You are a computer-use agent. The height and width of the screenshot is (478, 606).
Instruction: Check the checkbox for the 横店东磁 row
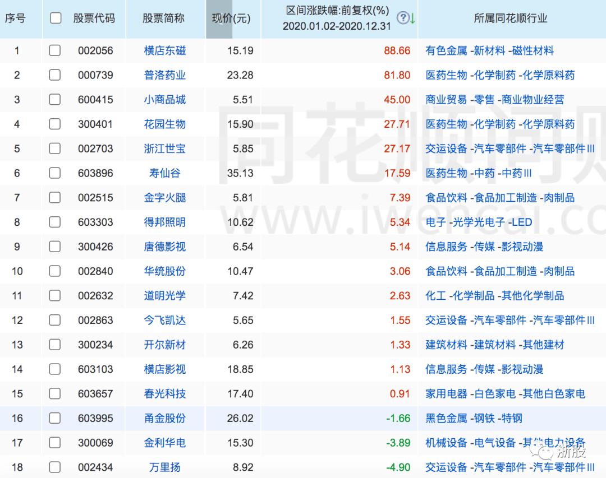click(54, 50)
